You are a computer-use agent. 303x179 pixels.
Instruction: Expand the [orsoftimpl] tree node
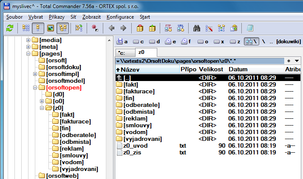click(x=35, y=74)
